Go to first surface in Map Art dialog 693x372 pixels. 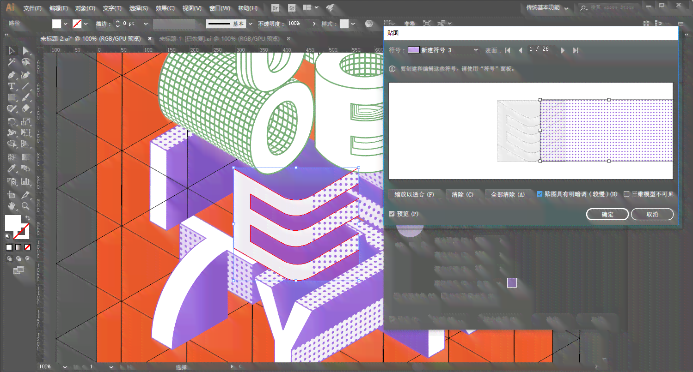pos(508,50)
